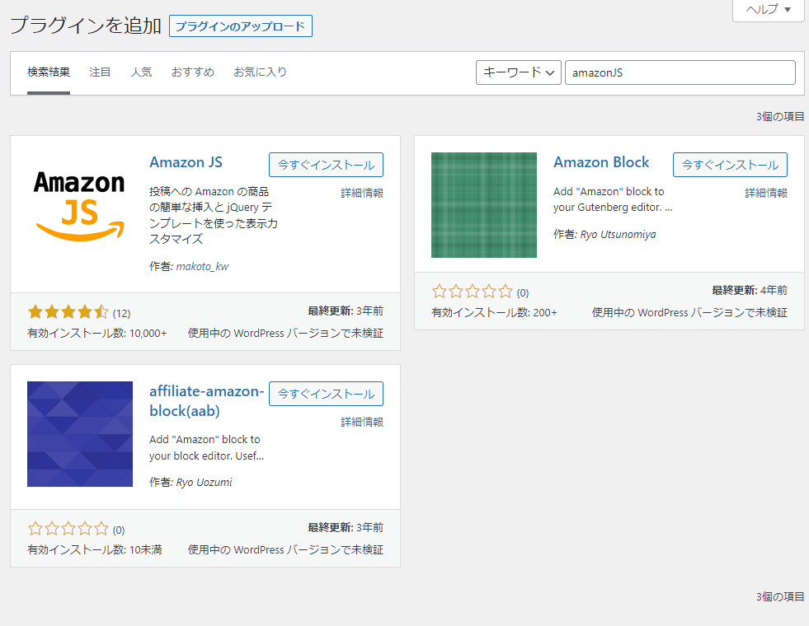
Task: Switch to the 注目 tab
Action: tap(100, 72)
